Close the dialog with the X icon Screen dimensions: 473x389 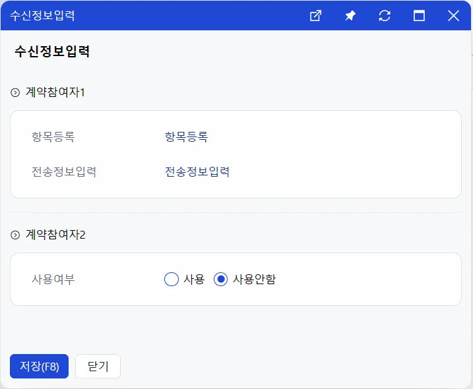453,16
